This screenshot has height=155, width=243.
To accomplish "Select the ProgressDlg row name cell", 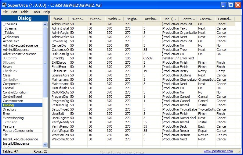I will pos(60,101).
